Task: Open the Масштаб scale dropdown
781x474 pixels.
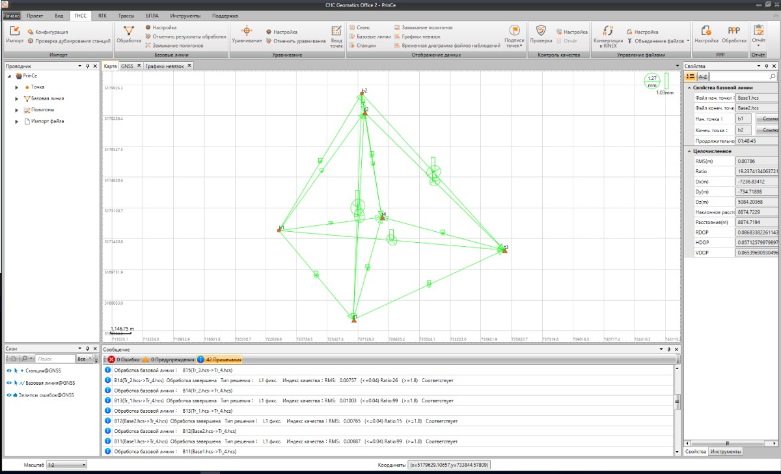Action: pos(66,465)
